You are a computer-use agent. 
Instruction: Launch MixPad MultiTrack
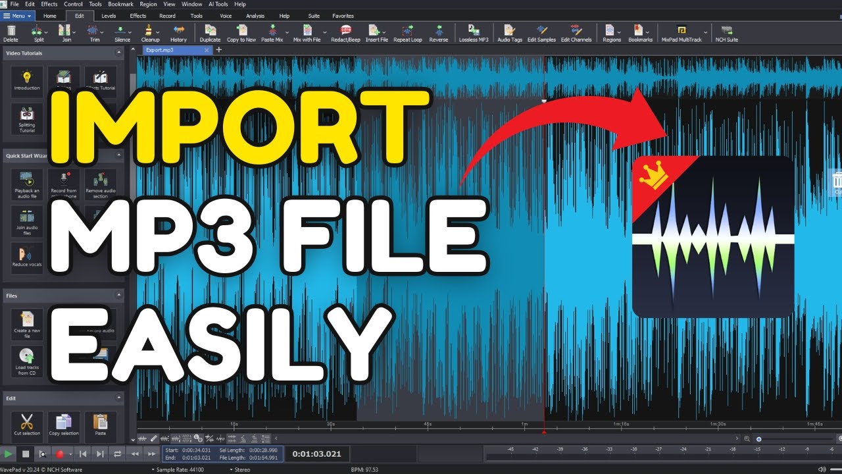pos(683,33)
